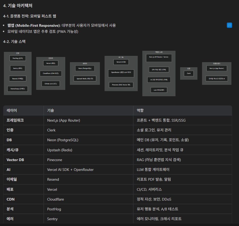
Task: Select the Next.js API Routes diagram node
Action: click(x=159, y=58)
